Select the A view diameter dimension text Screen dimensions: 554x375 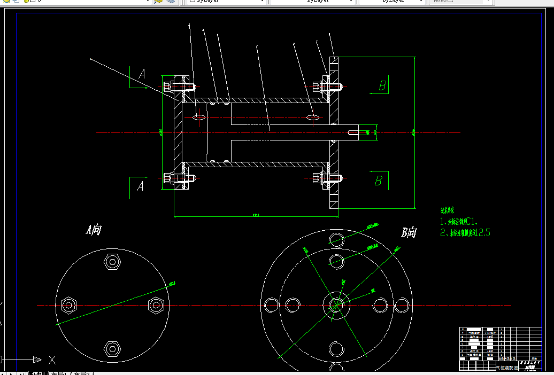coord(172,283)
